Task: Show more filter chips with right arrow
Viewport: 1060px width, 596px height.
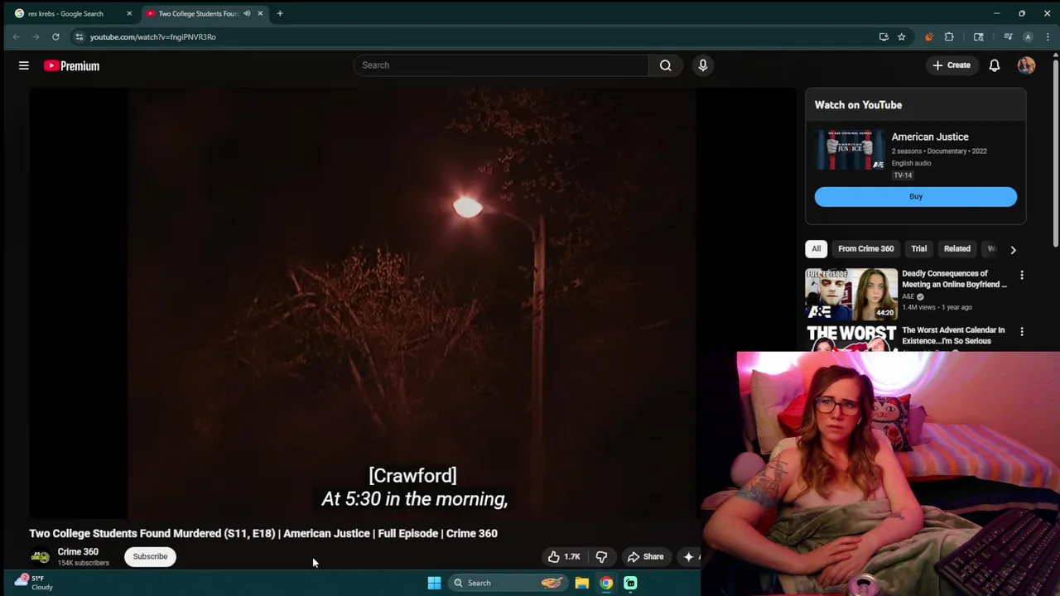Action: tap(1013, 249)
